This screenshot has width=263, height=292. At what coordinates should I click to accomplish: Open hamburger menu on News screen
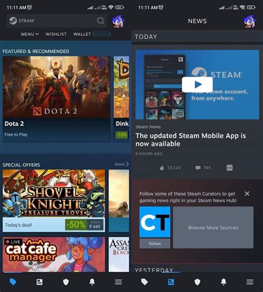click(250, 282)
